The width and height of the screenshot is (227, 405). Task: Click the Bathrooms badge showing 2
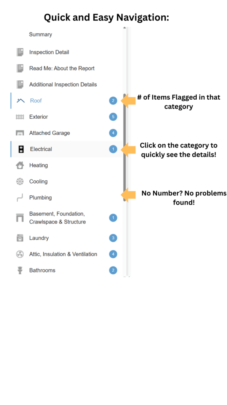point(113,271)
